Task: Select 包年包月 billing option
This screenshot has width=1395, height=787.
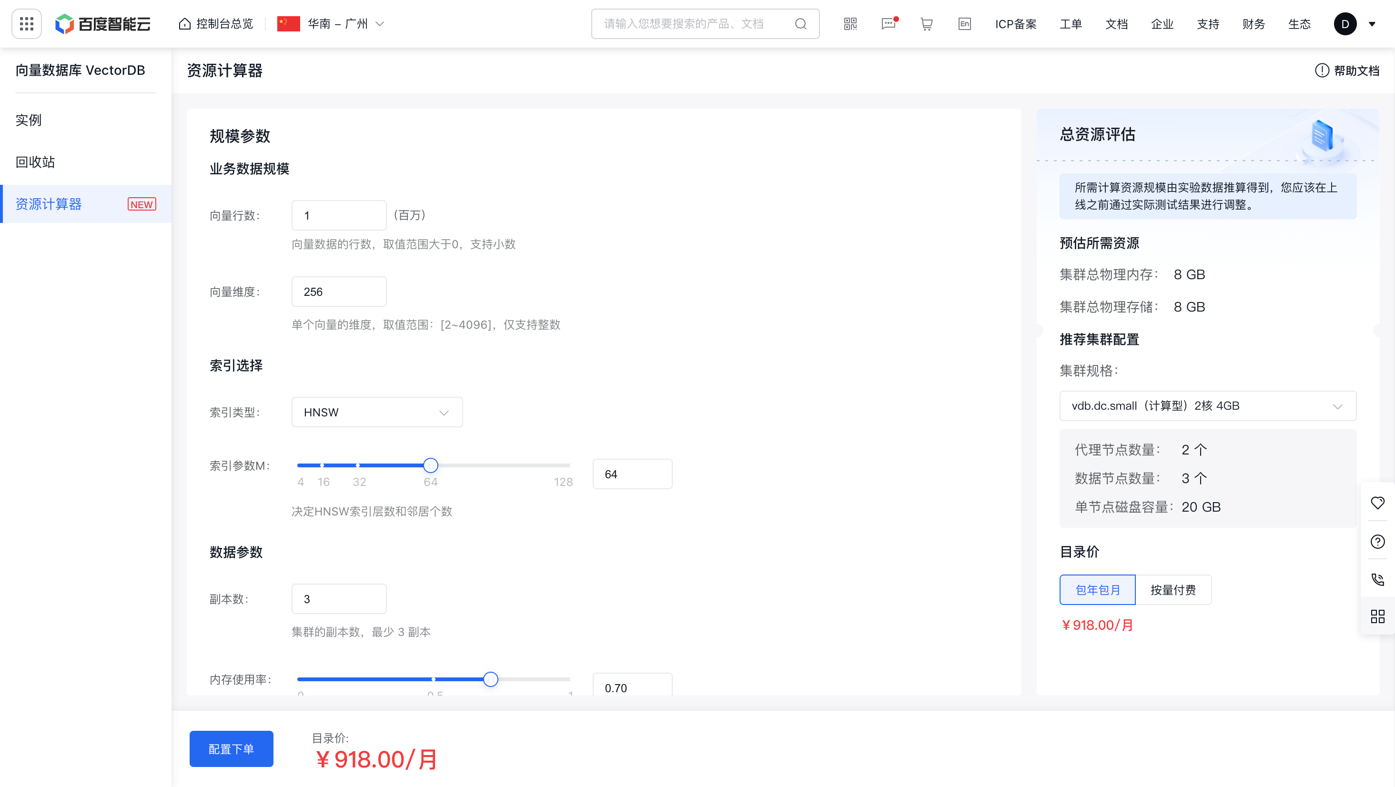Action: [x=1097, y=590]
